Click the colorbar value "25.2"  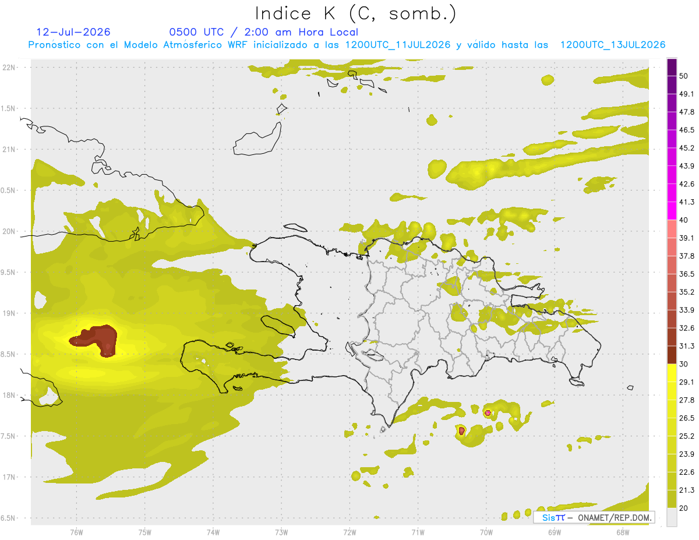tap(687, 436)
